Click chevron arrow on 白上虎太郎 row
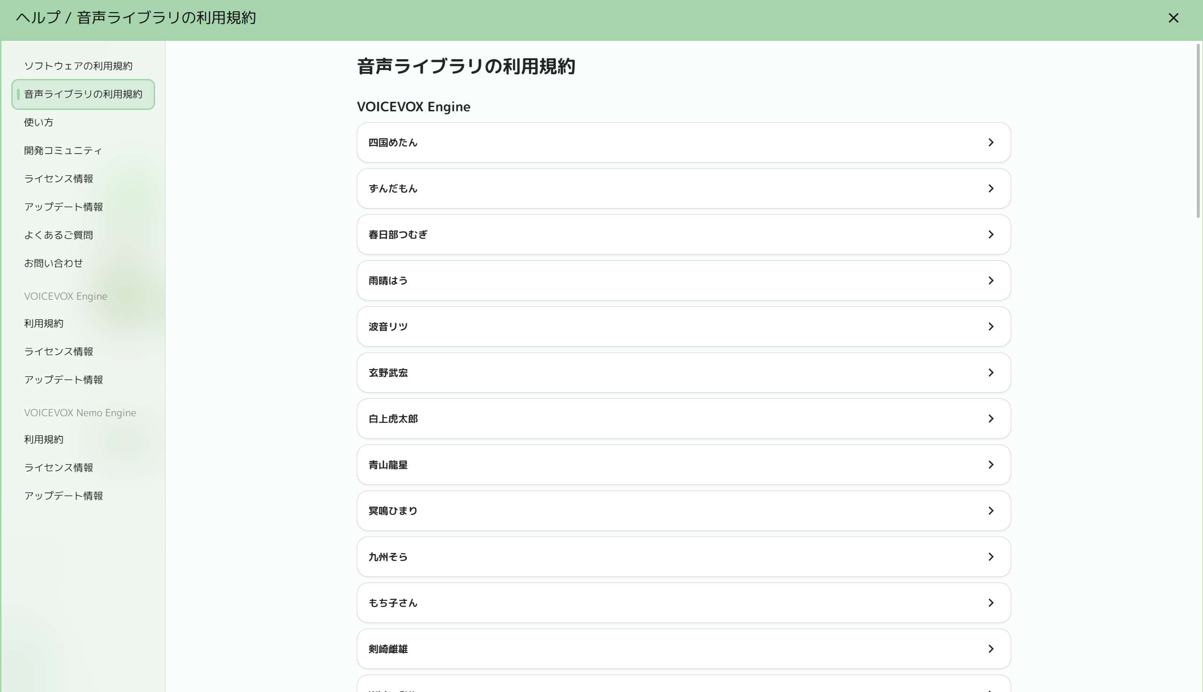Screen dimensions: 1203x692 click(x=991, y=419)
